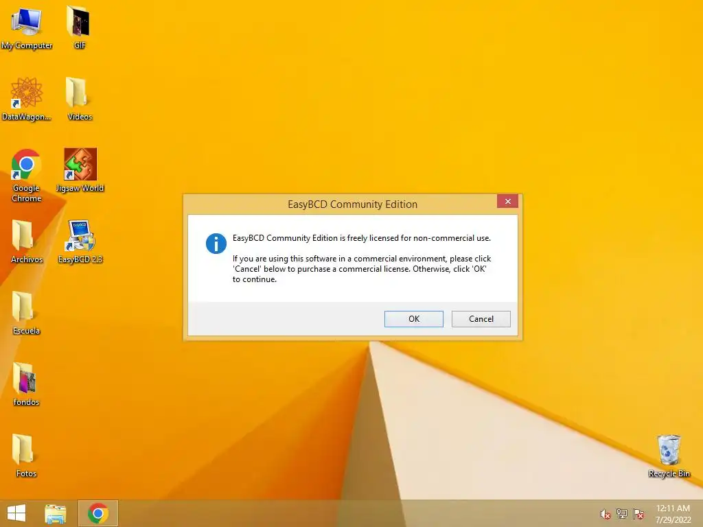Click Cancel to purchase commercial license
This screenshot has width=703, height=527.
click(x=481, y=318)
